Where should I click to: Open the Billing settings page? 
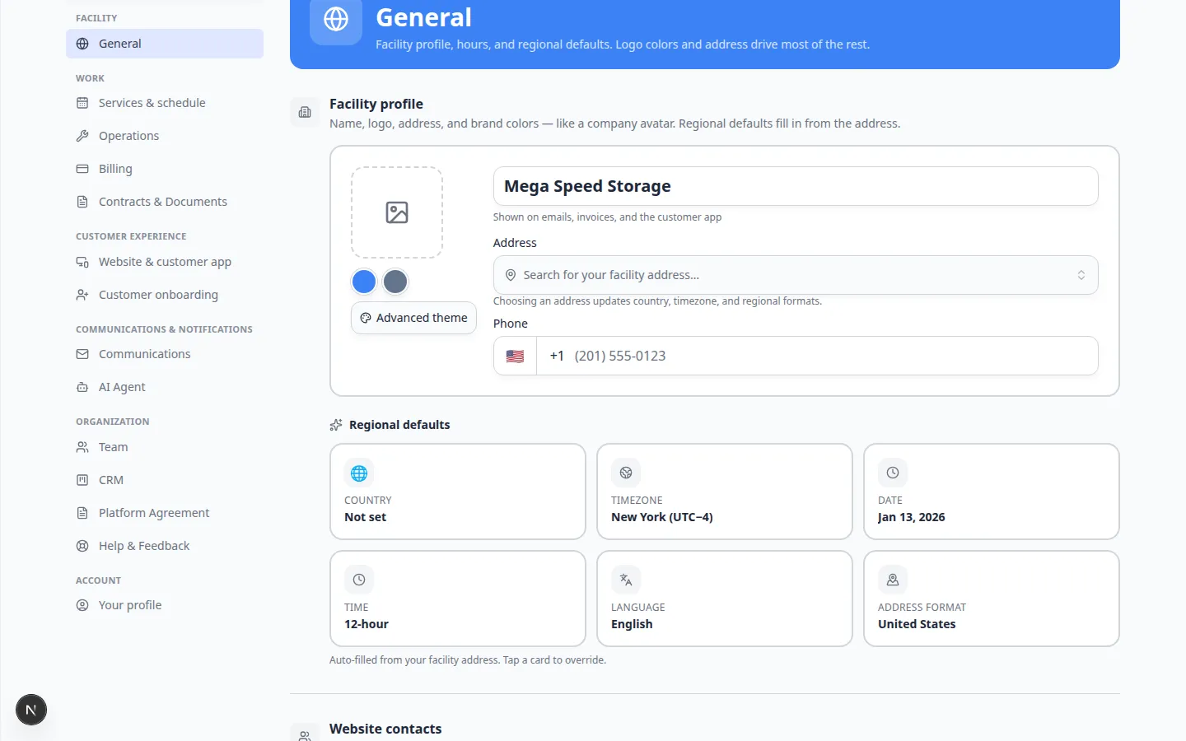coord(165,169)
